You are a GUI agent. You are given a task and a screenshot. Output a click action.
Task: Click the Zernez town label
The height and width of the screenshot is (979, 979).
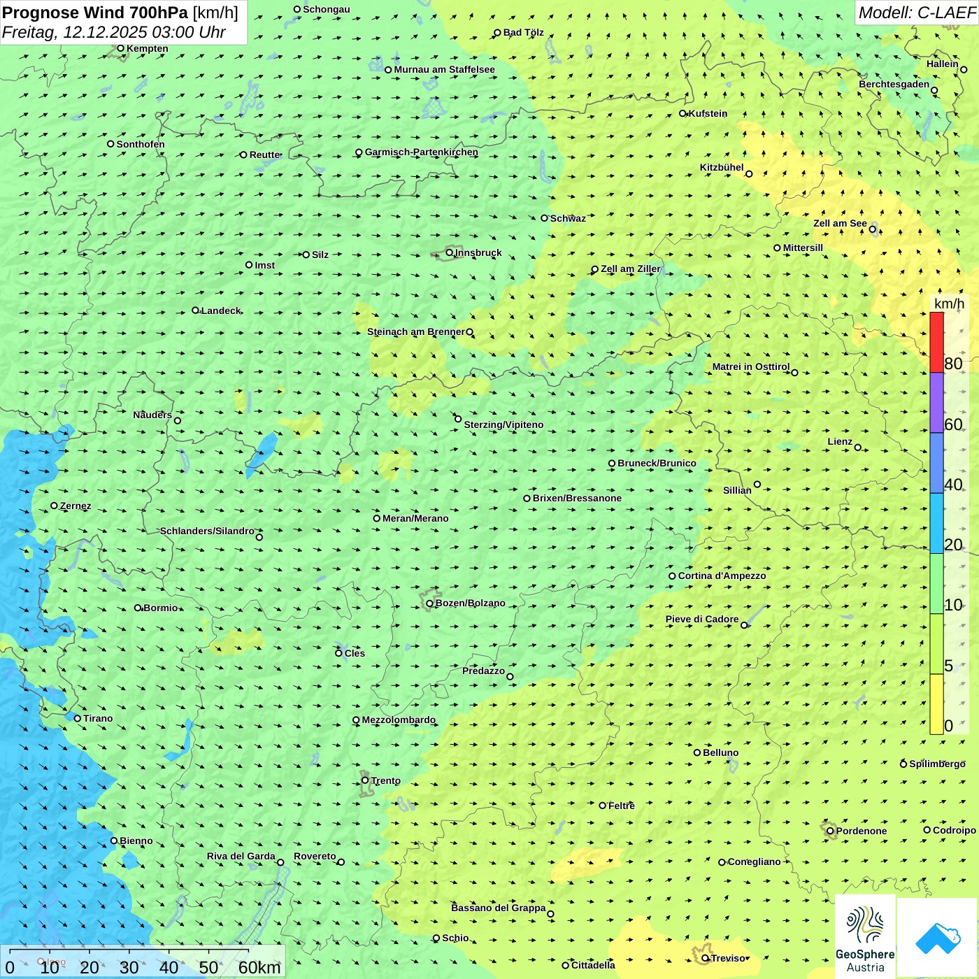[76, 506]
